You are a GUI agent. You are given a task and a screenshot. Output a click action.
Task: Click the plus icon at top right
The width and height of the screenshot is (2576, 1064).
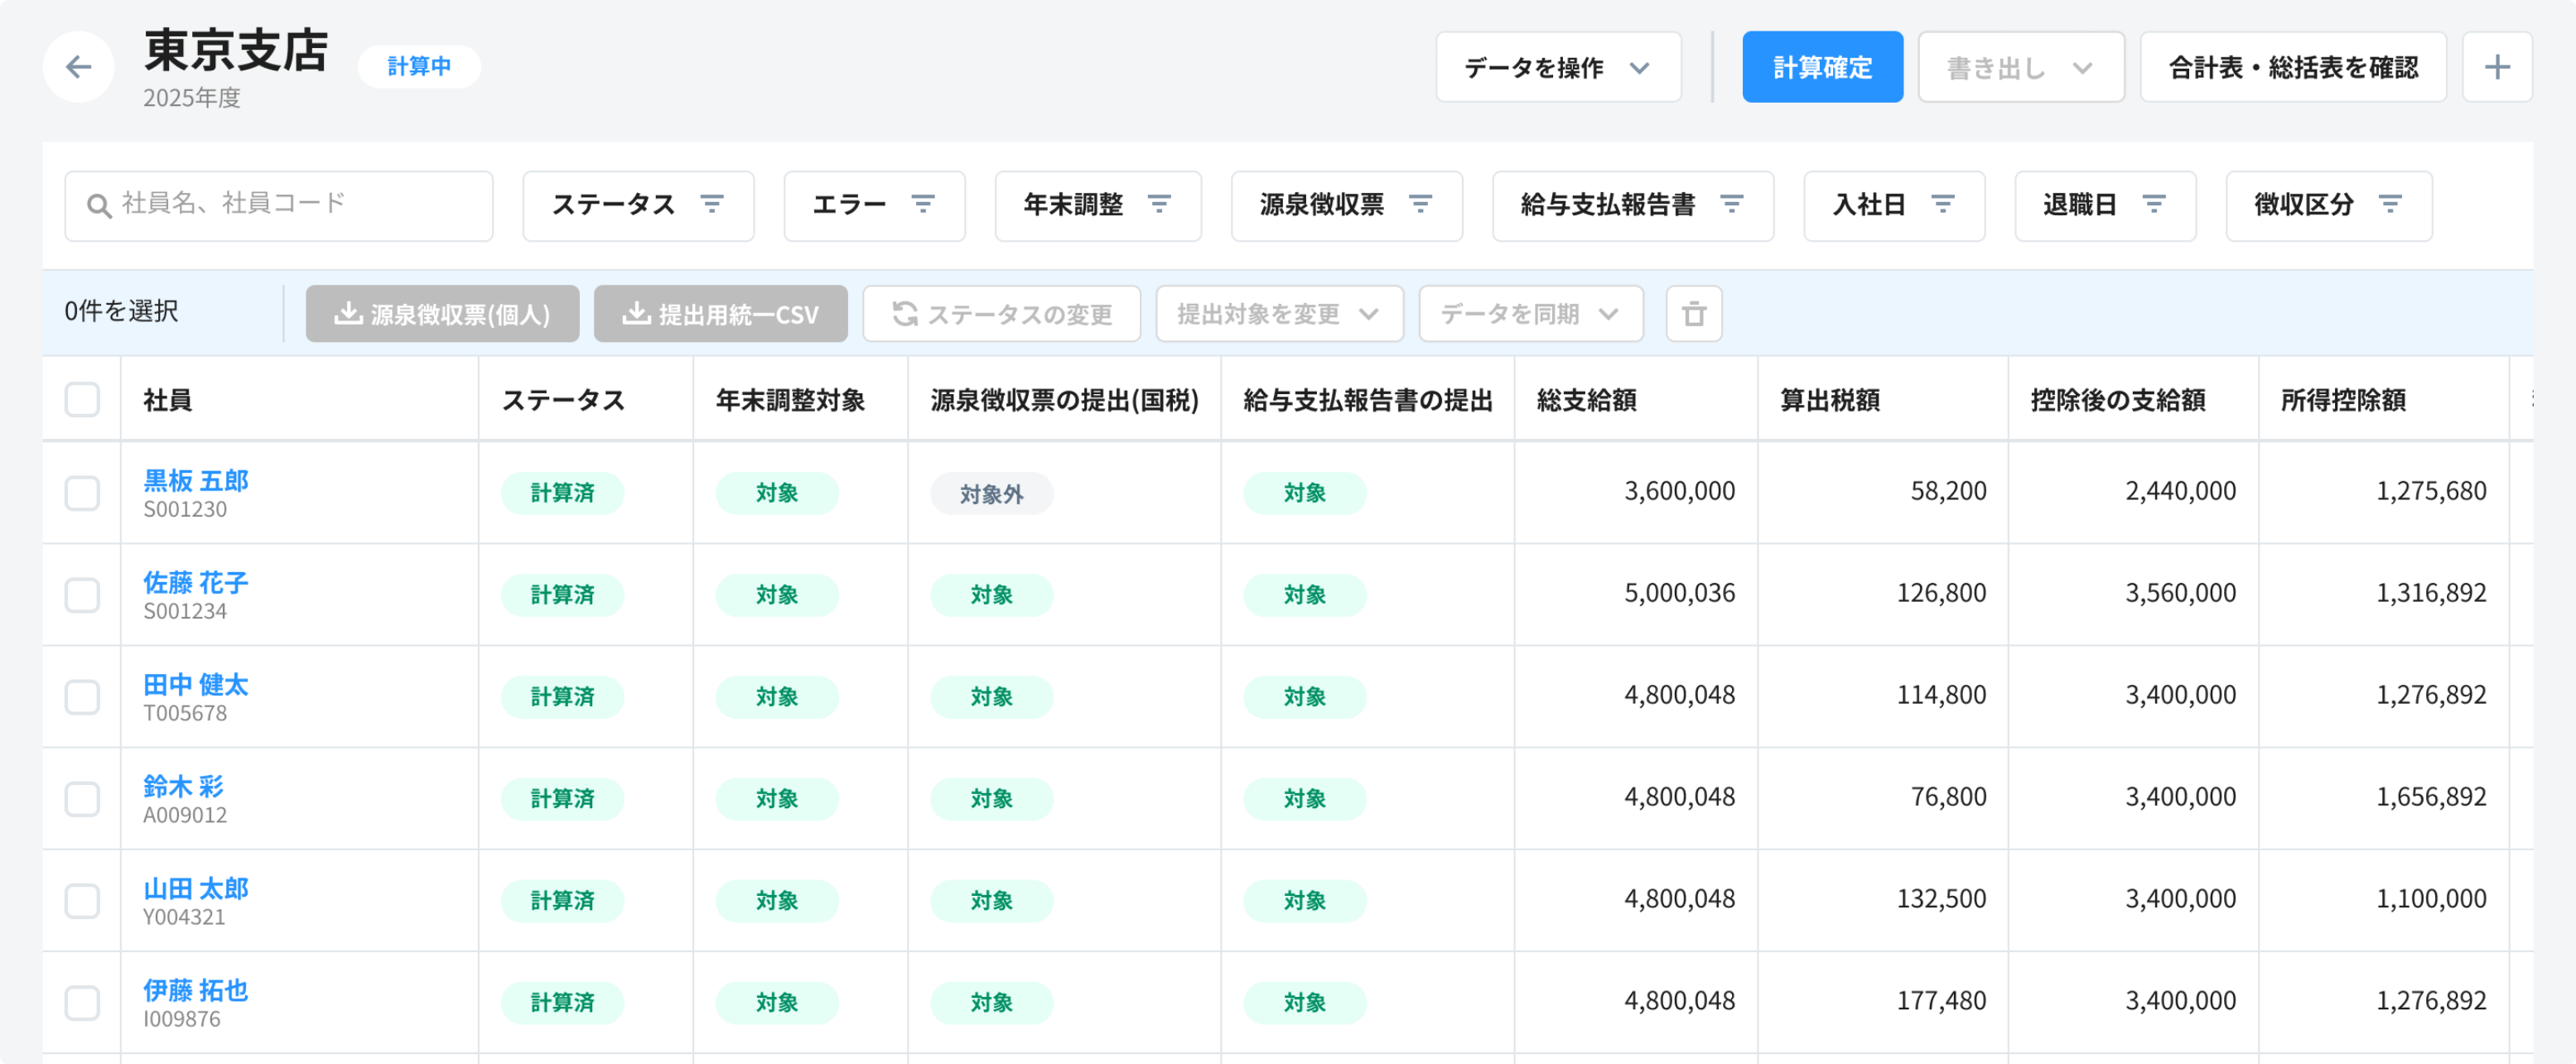pos(2497,67)
